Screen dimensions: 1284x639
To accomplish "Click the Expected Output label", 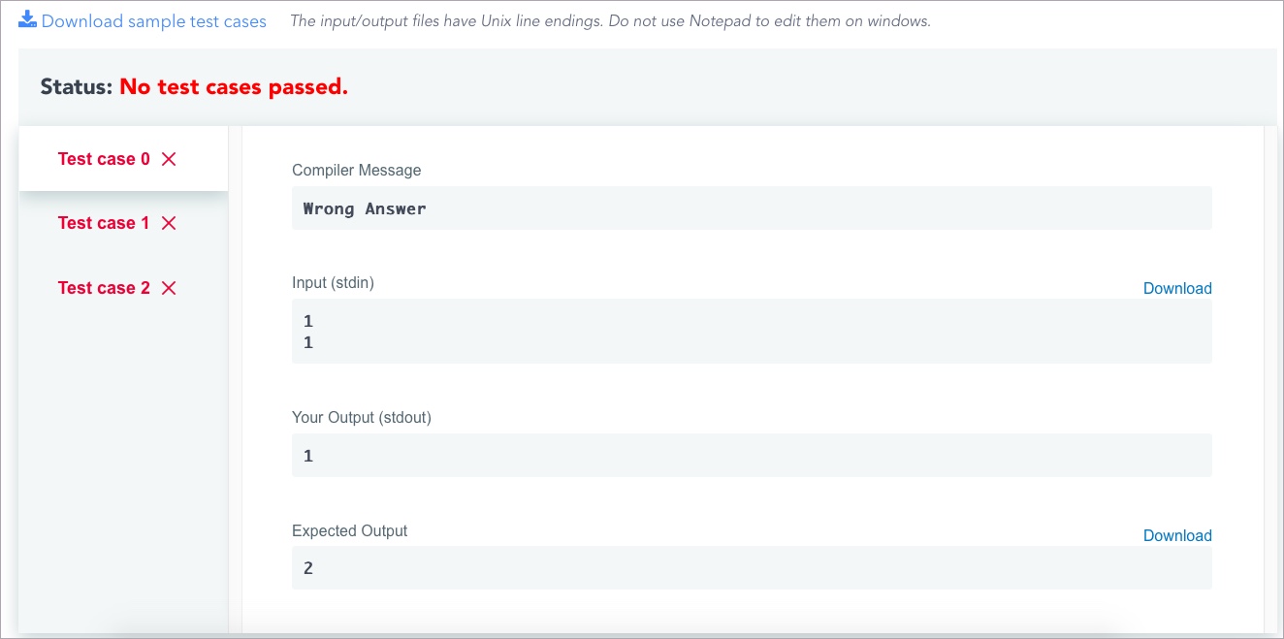I will pos(349,531).
